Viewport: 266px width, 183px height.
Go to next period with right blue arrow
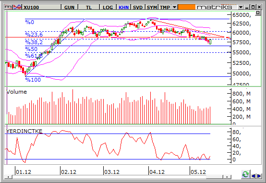[x=259, y=176]
